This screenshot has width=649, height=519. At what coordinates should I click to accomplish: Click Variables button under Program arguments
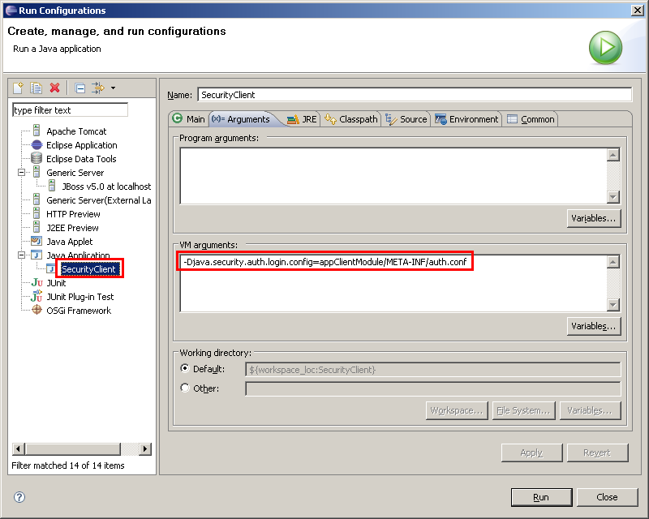594,218
